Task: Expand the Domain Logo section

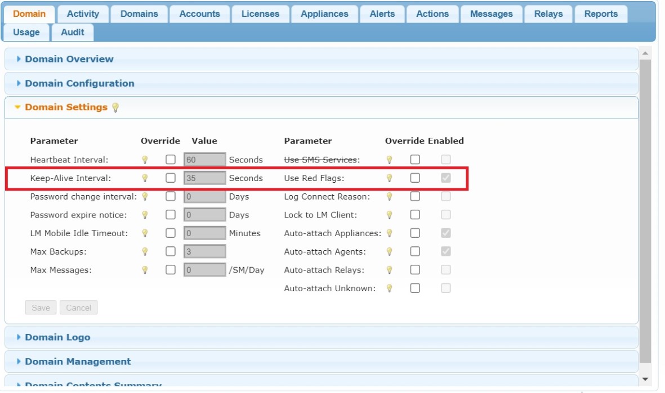Action: pyautogui.click(x=321, y=337)
